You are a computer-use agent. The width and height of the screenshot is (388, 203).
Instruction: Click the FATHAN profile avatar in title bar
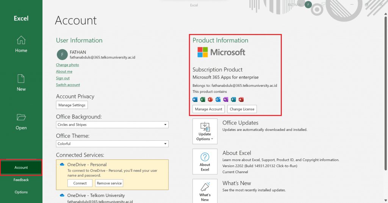pos(308,5)
